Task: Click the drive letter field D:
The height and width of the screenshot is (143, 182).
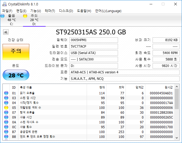Action: (x=94, y=66)
